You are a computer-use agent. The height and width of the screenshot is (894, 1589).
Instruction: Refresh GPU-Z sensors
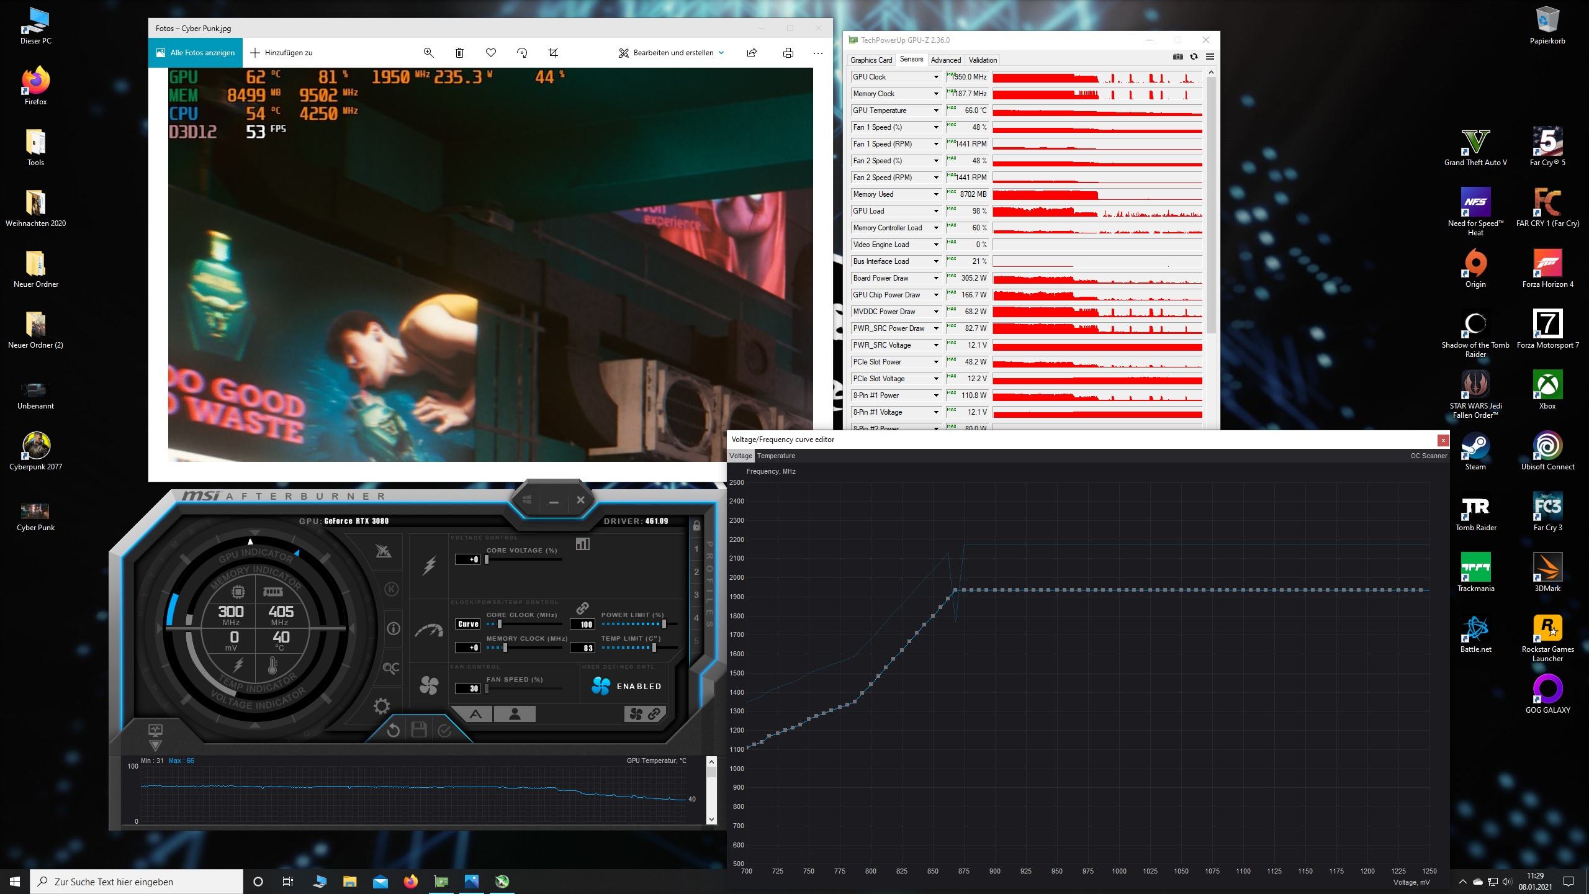pos(1194,56)
